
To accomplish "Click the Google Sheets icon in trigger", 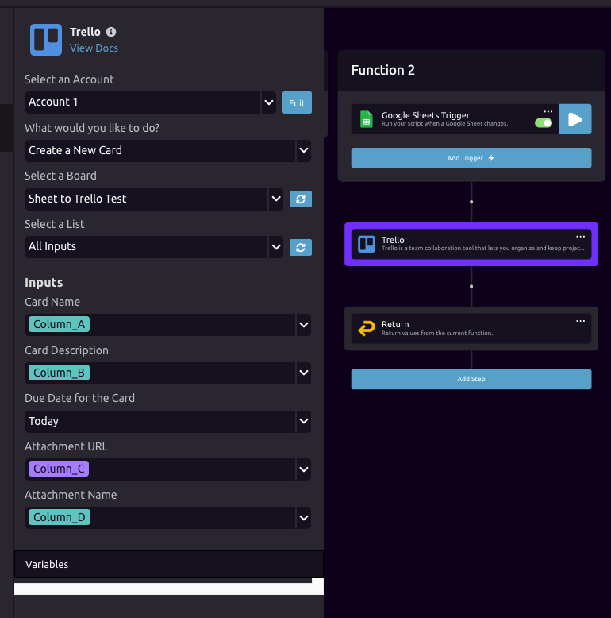I will click(367, 119).
